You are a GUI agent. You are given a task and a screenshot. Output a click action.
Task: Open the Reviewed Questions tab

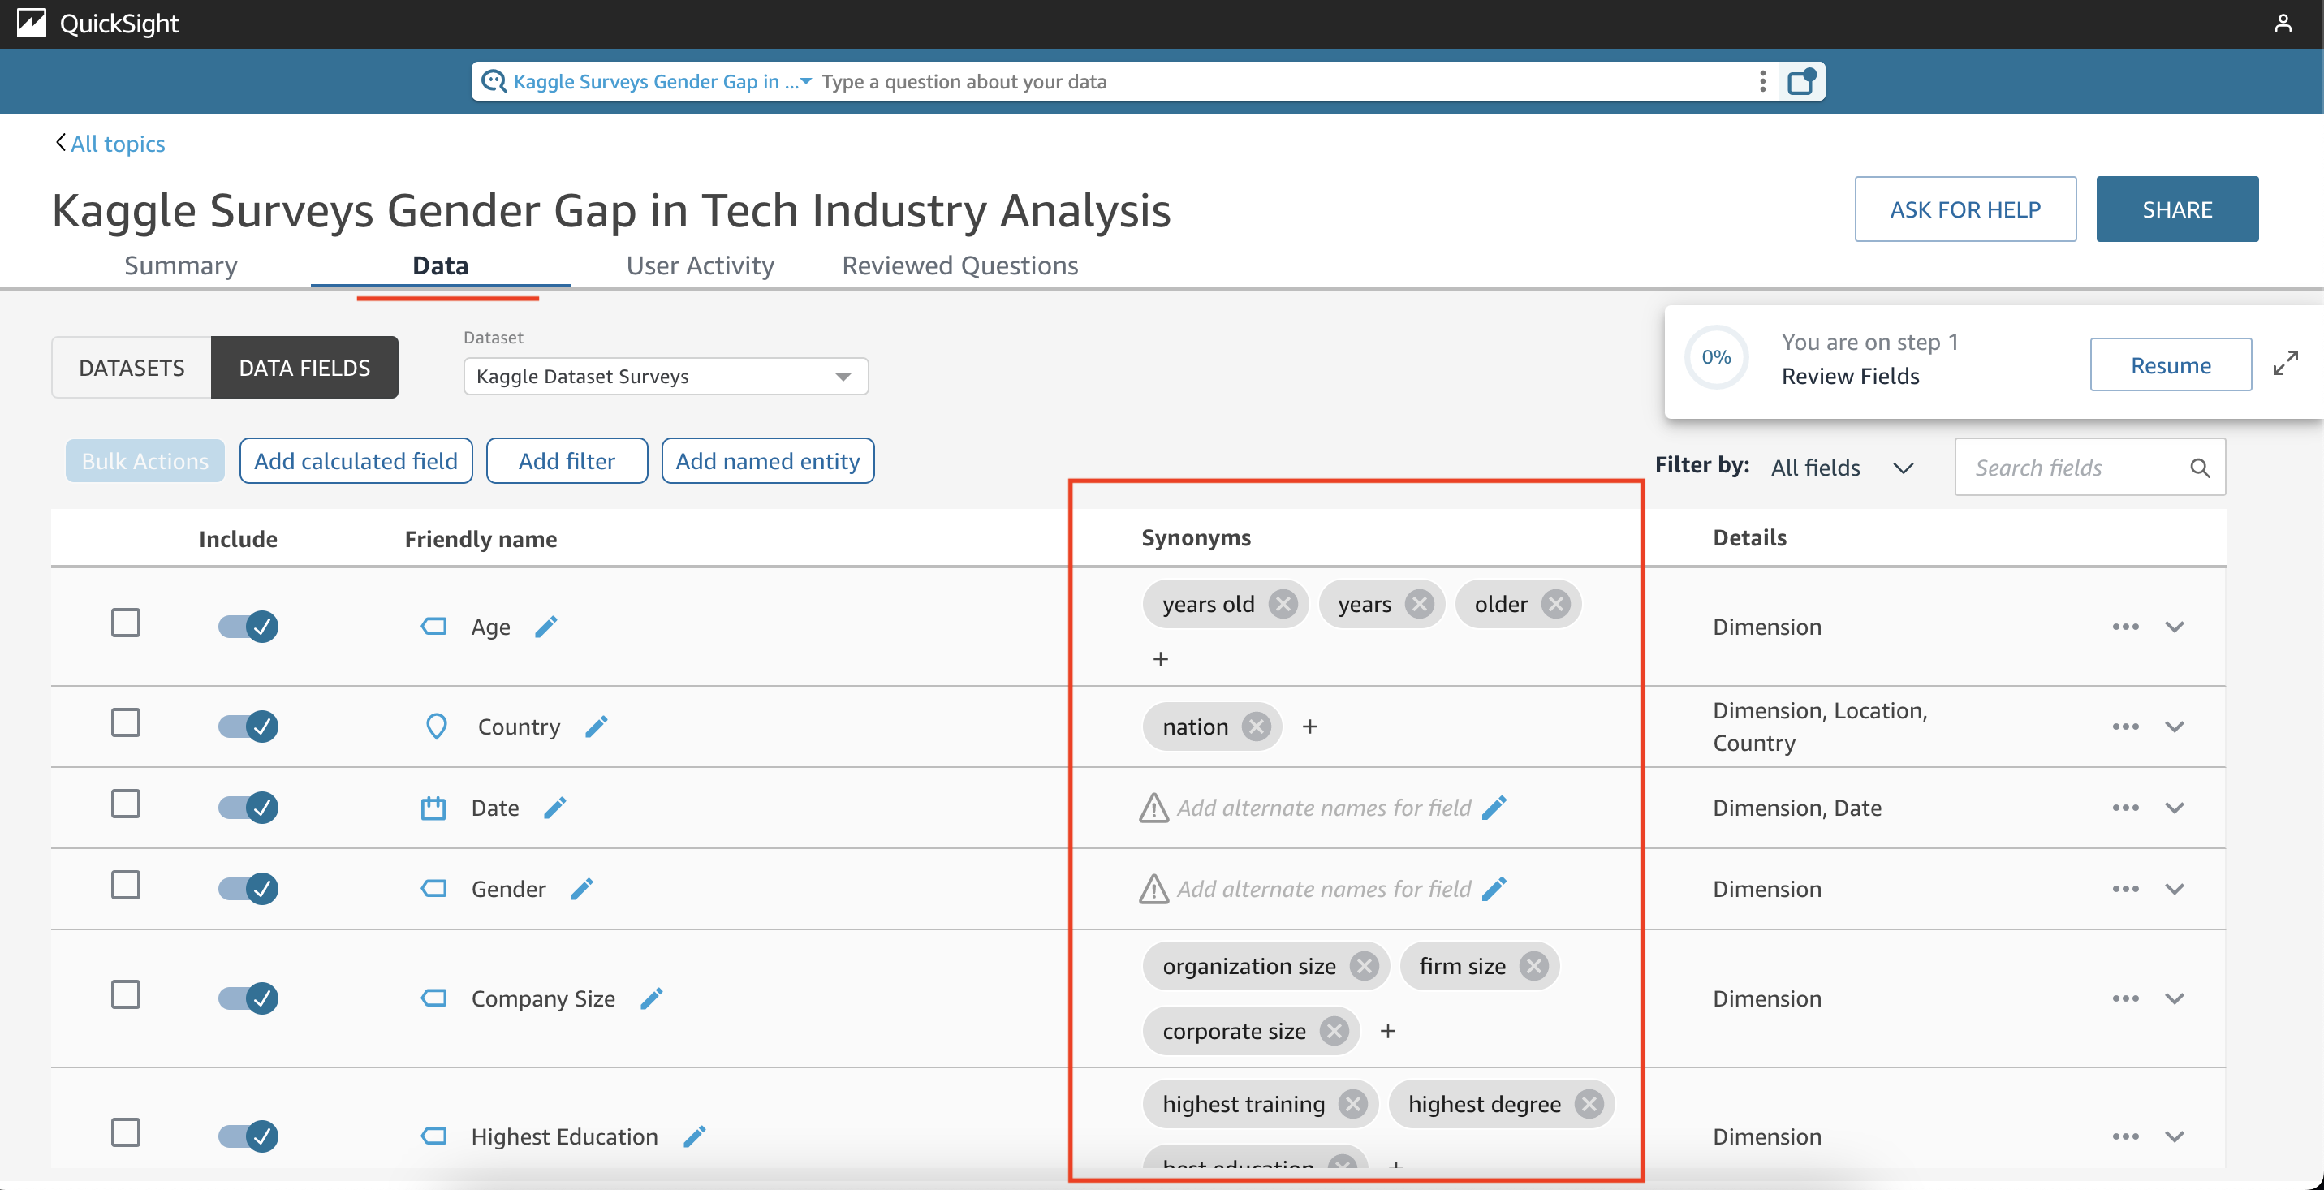(x=960, y=265)
